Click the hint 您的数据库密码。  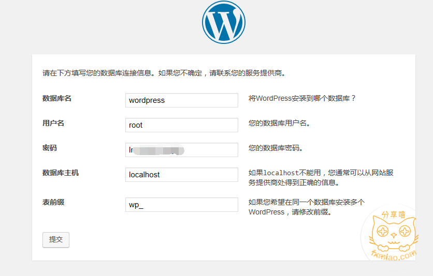click(x=276, y=148)
